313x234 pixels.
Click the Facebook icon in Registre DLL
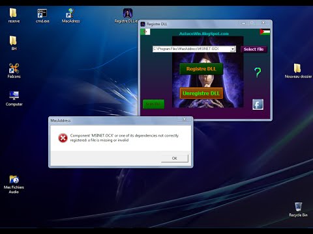258,105
